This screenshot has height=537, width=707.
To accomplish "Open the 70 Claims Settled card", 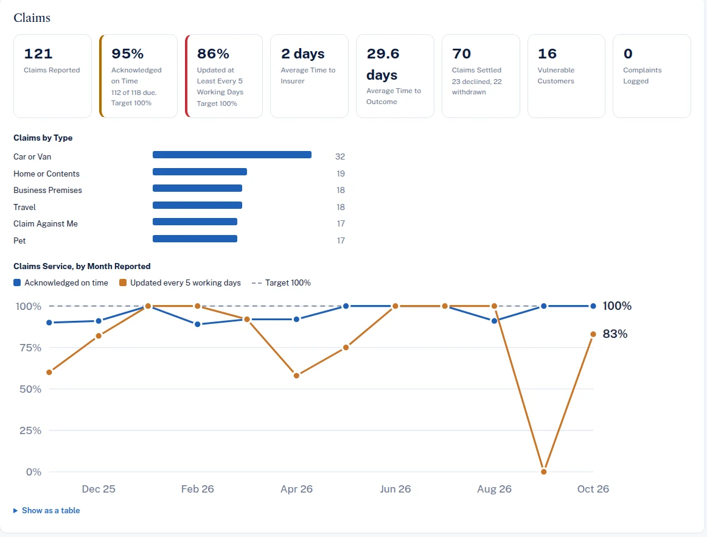I will (481, 76).
